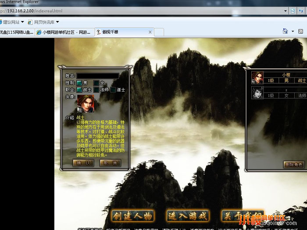The image size is (307, 230).
Task: Click the 姓名 name input field
Action: (x=98, y=75)
